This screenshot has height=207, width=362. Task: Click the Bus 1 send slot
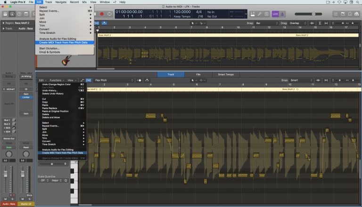[7, 120]
